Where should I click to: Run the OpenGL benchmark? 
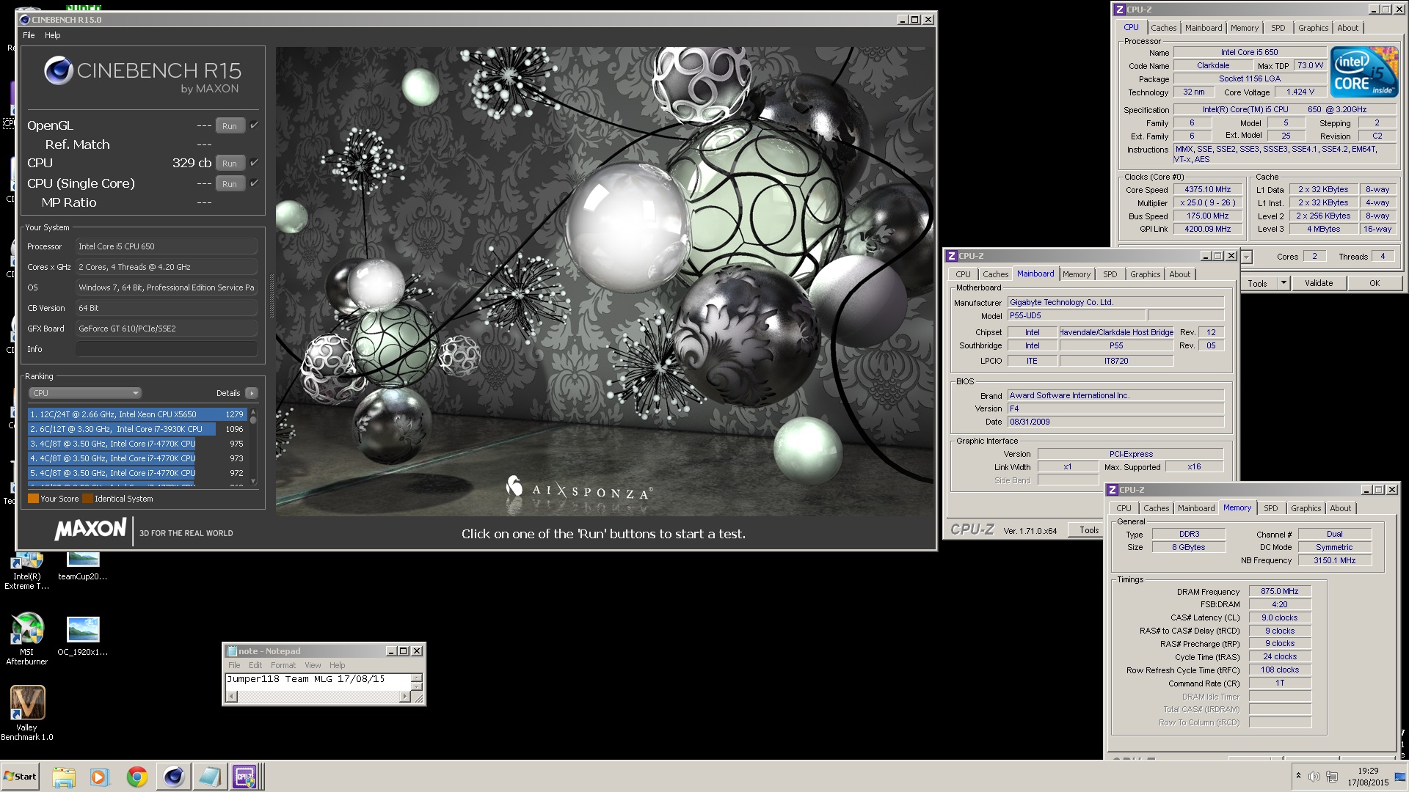pos(230,126)
